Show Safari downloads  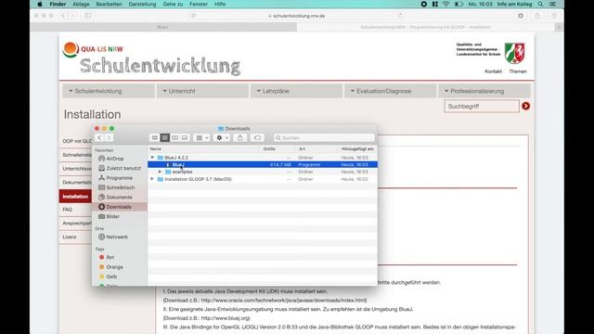click(x=521, y=16)
